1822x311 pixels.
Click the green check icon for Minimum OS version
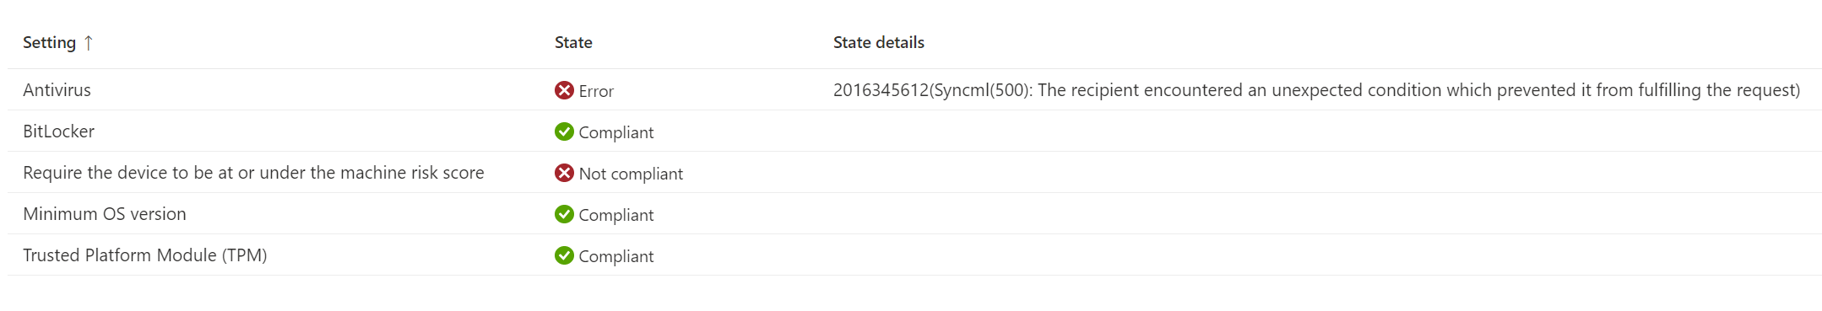point(564,214)
